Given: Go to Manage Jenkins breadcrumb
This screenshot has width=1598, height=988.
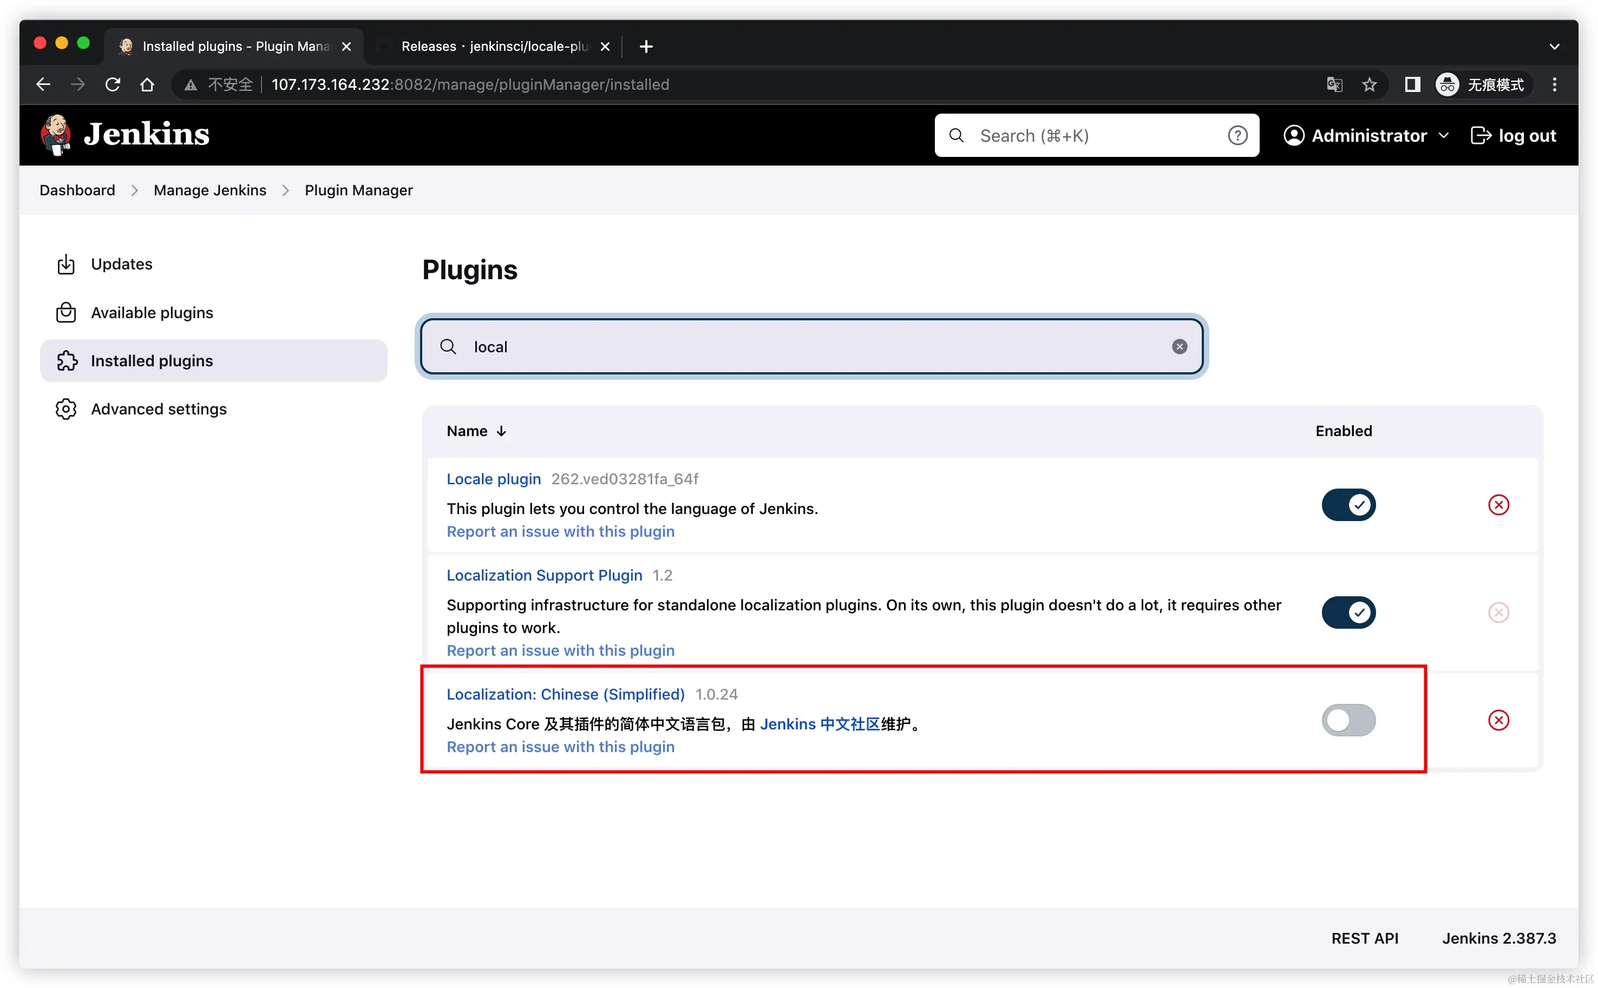Looking at the screenshot, I should pos(210,190).
